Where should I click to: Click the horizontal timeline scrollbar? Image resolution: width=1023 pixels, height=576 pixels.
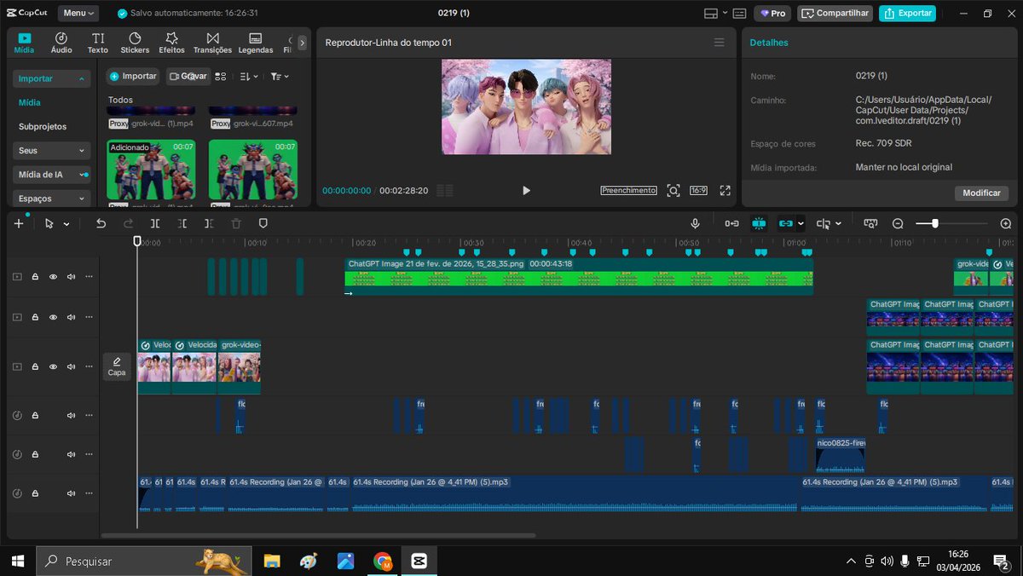[318, 536]
